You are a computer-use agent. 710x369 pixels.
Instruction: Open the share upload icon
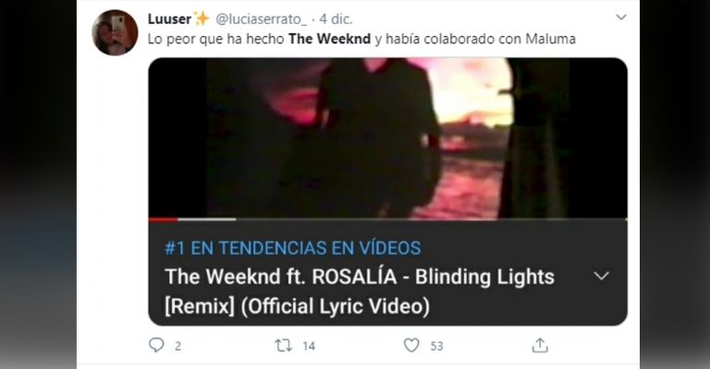click(x=540, y=346)
